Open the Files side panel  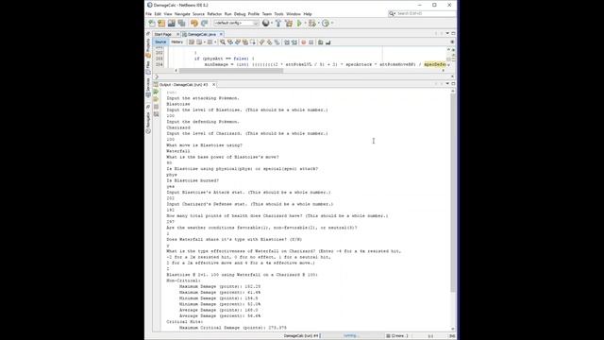148,68
